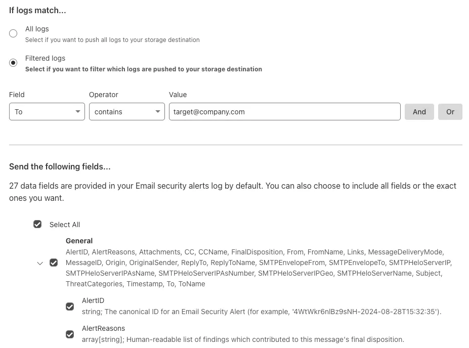Open the Operator dropdown showing "contains"
The image size is (469, 348).
pyautogui.click(x=126, y=111)
